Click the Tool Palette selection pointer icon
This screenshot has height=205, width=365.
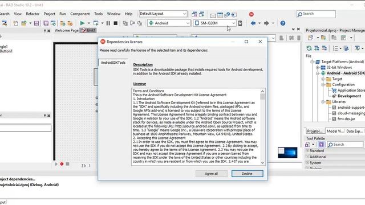(321, 145)
